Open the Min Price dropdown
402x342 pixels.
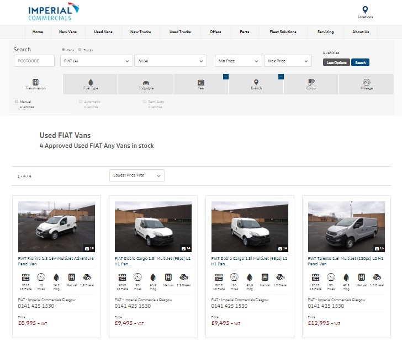[x=238, y=61]
